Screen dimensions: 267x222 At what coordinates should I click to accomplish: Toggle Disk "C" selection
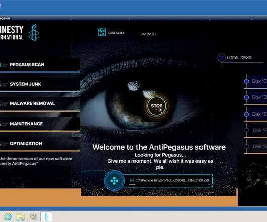click(246, 81)
